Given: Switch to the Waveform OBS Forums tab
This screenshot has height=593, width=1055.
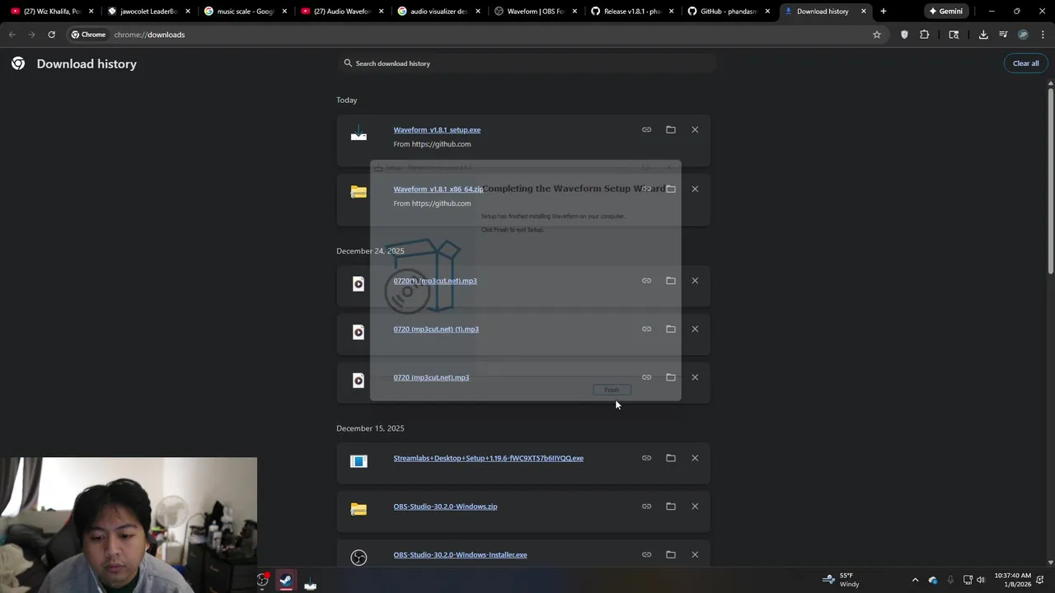Looking at the screenshot, I should click(x=534, y=12).
